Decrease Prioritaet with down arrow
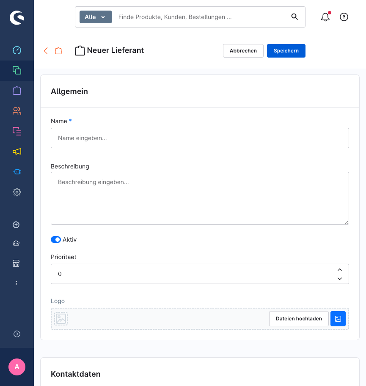Image resolution: width=366 pixels, height=386 pixels. [339, 278]
